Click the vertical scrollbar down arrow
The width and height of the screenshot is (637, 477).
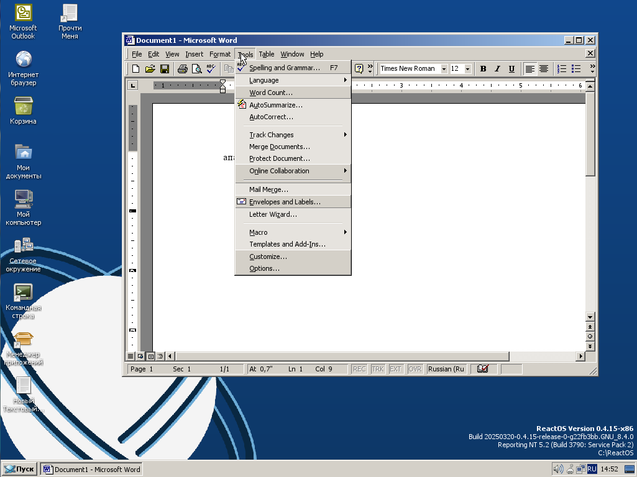590,317
